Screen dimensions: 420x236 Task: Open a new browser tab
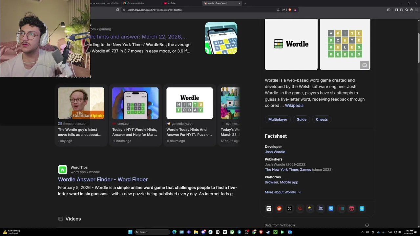tap(245, 3)
